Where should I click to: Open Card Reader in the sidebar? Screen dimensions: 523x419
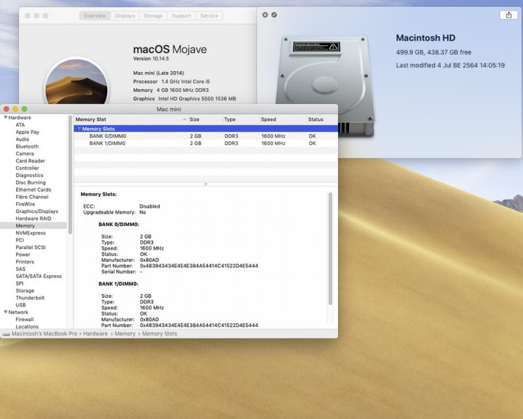tap(30, 161)
